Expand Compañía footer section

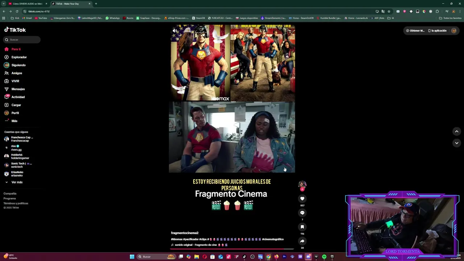(10, 194)
